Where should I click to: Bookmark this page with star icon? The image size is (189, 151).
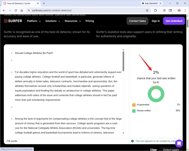click(x=147, y=10)
